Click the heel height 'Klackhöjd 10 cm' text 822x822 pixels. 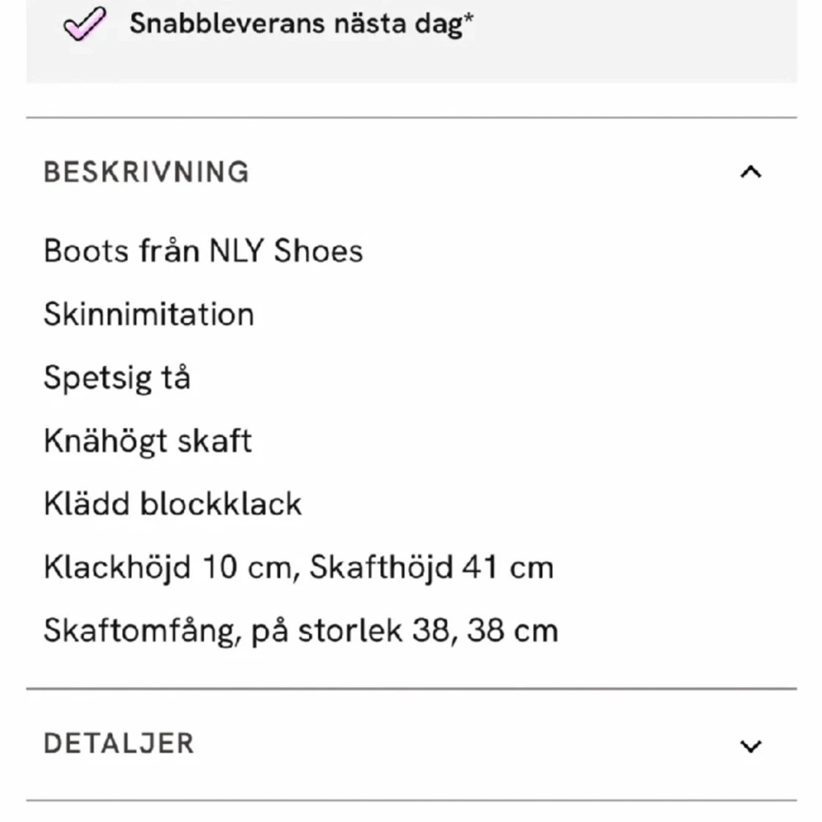pos(134,566)
